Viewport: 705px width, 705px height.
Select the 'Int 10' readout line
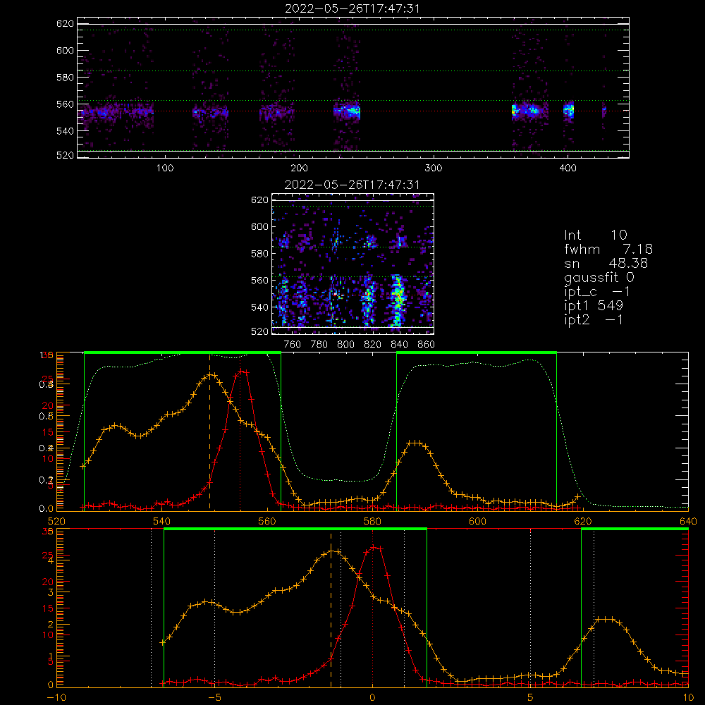click(596, 235)
